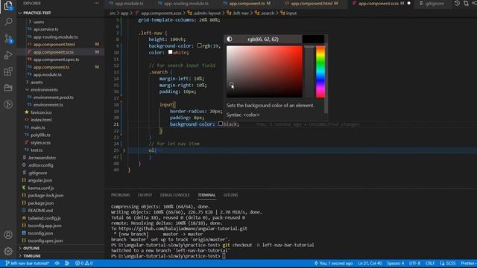Click Spaces: 4 in status bar
The width and height of the screenshot is (477, 268).
tap(396, 263)
